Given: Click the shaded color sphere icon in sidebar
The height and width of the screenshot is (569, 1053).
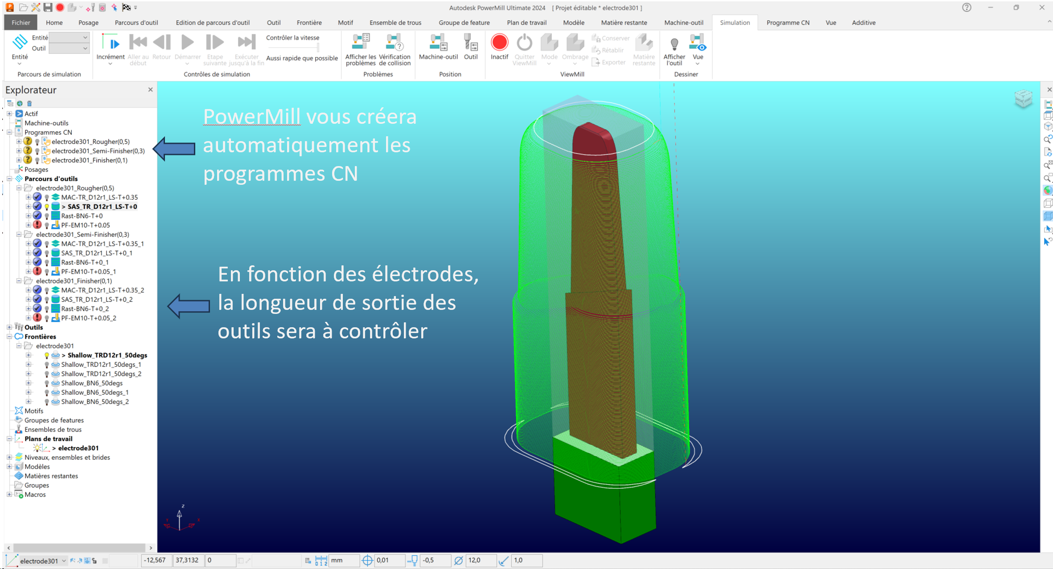Looking at the screenshot, I should click(x=1047, y=191).
